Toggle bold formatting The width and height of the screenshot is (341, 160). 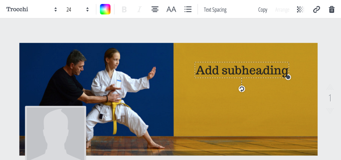pos(124,10)
